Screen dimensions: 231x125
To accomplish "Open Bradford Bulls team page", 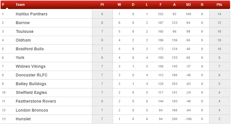I will coord(30,49).
